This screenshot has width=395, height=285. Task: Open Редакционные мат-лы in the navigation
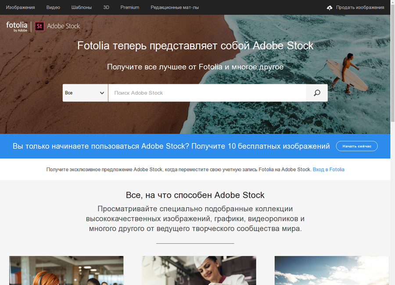(175, 7)
